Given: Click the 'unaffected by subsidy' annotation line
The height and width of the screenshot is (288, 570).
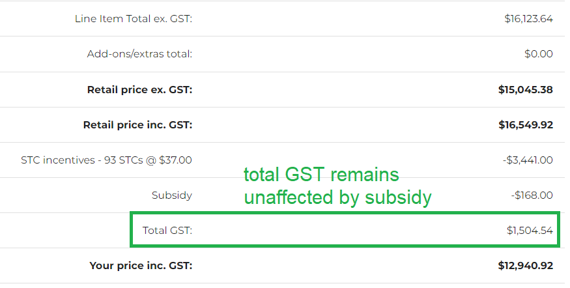Looking at the screenshot, I should 337,197.
